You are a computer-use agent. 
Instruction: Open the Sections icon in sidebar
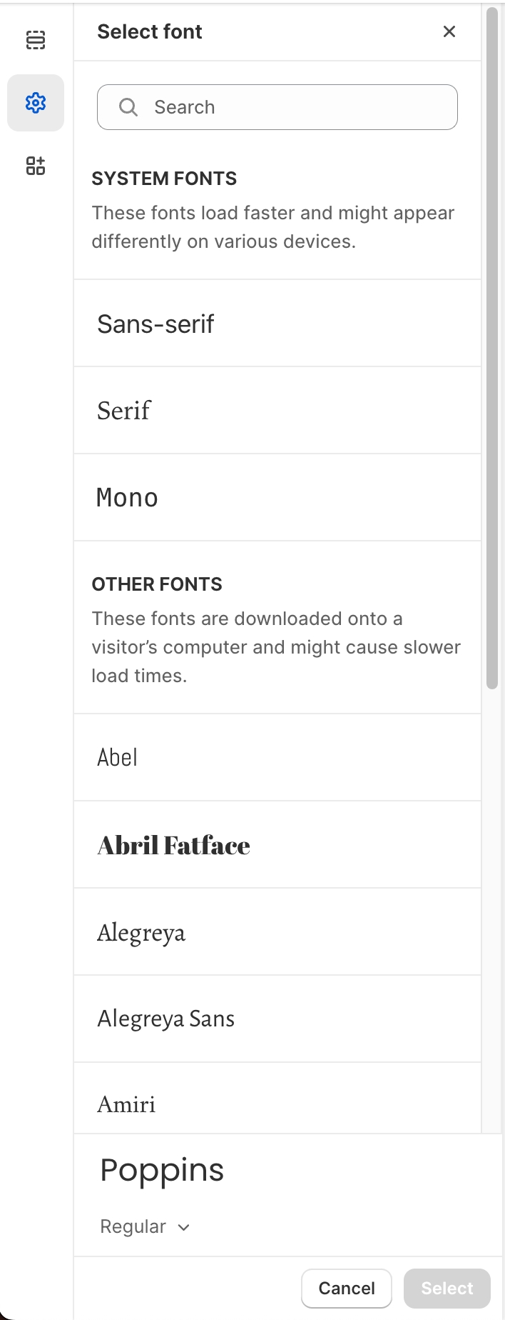click(x=36, y=40)
